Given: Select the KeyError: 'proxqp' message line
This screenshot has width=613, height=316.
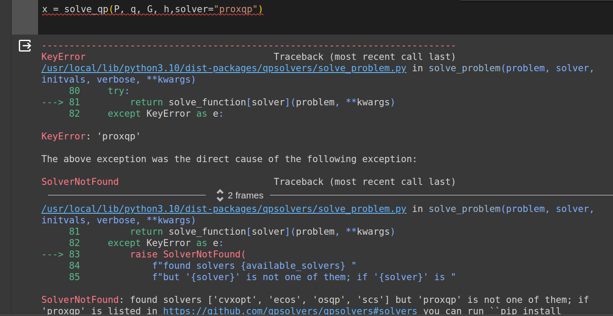Looking at the screenshot, I should pos(91,136).
